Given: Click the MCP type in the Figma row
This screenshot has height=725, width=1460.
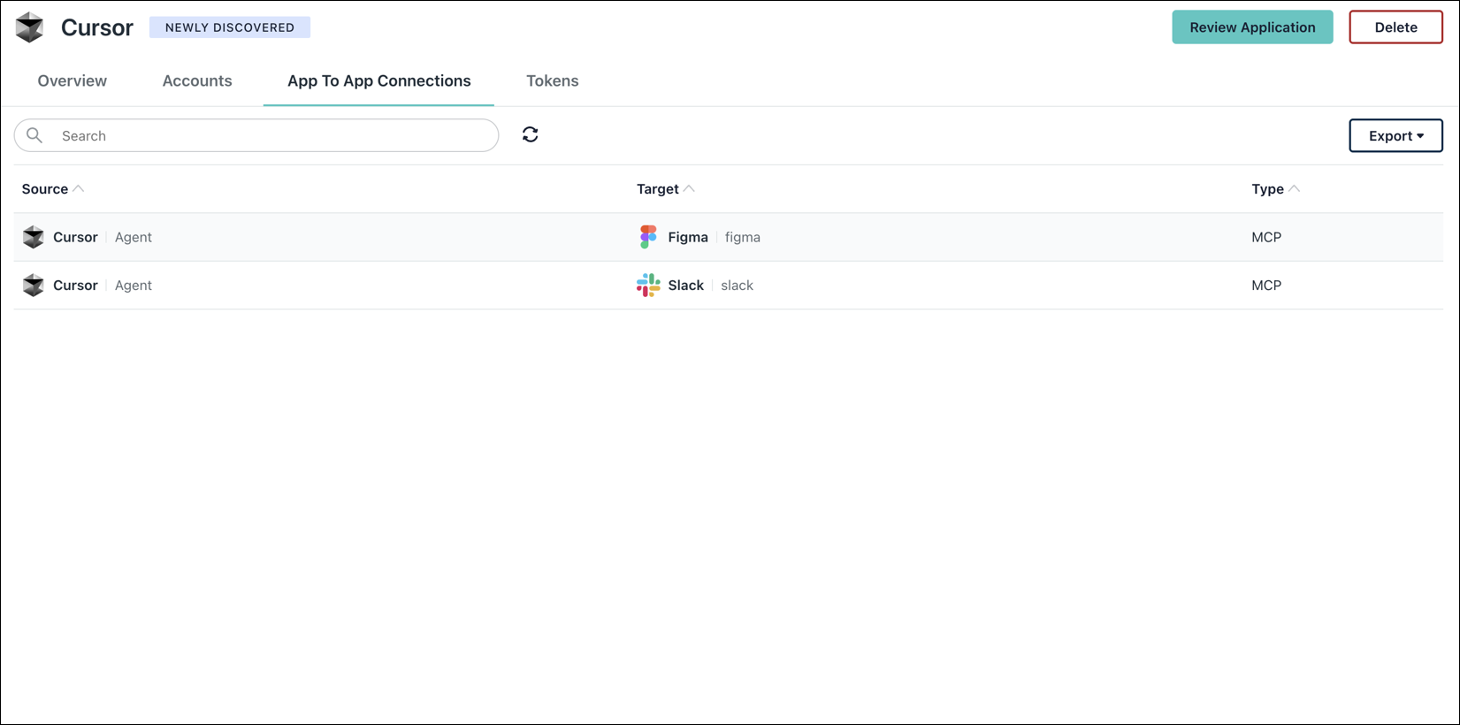Looking at the screenshot, I should coord(1266,237).
